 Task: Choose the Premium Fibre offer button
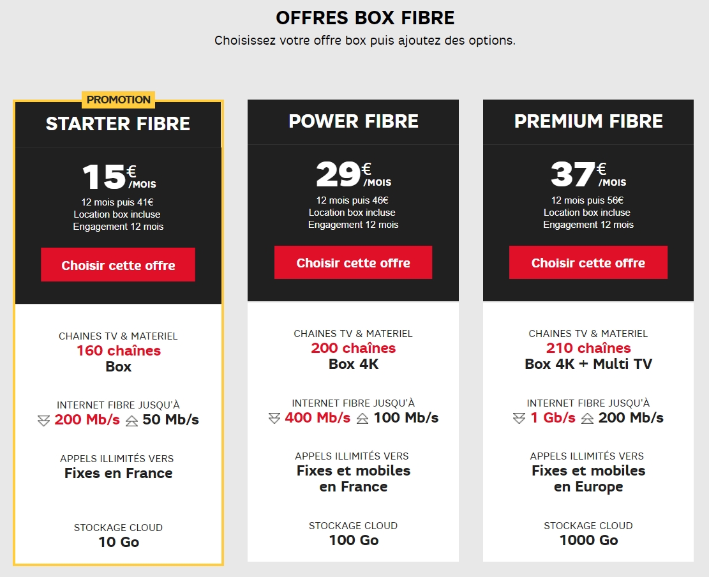(588, 262)
